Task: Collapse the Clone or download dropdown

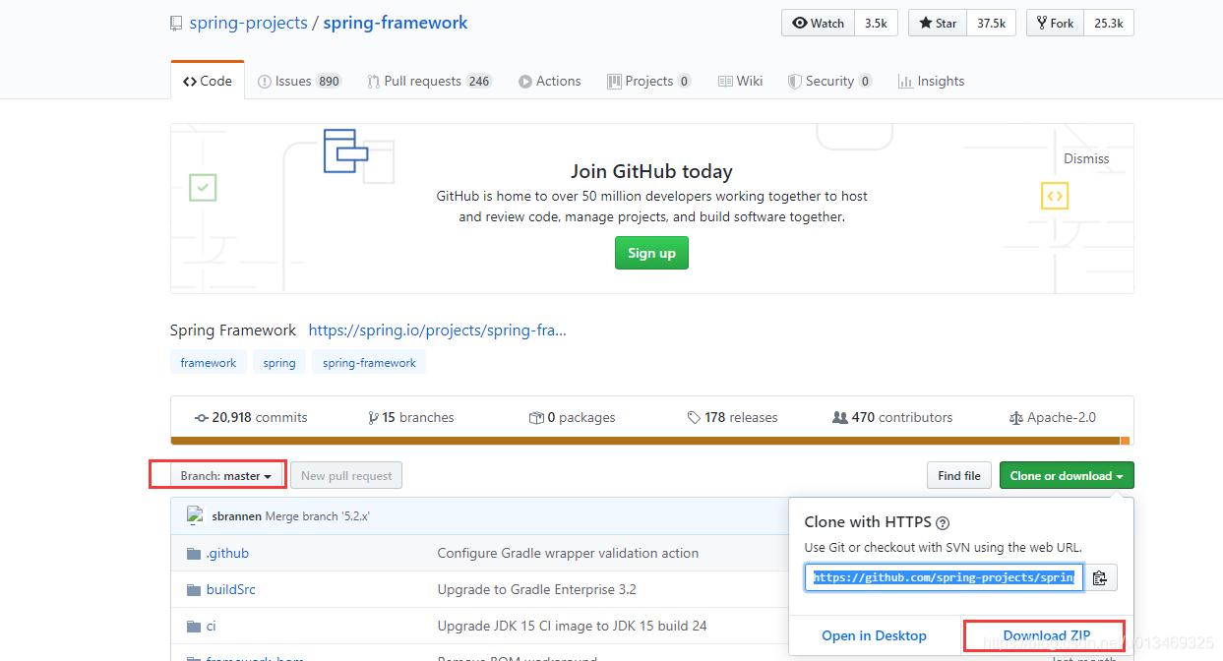Action: click(x=1066, y=476)
